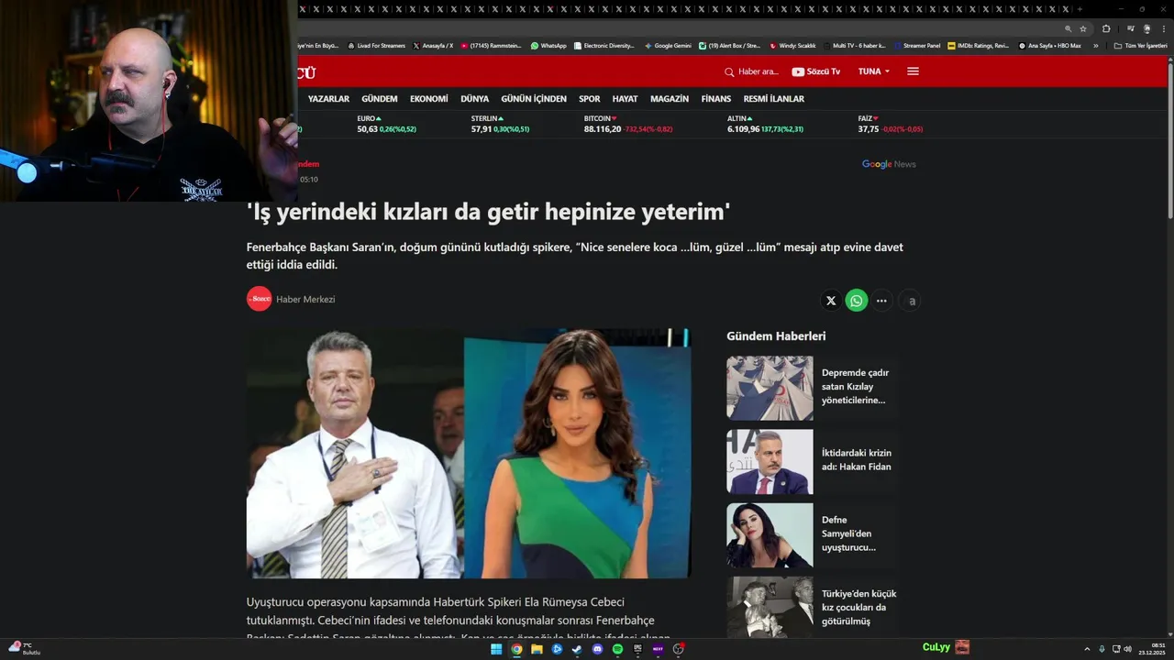Open a new browser tab
1174x660 pixels.
click(1080, 8)
